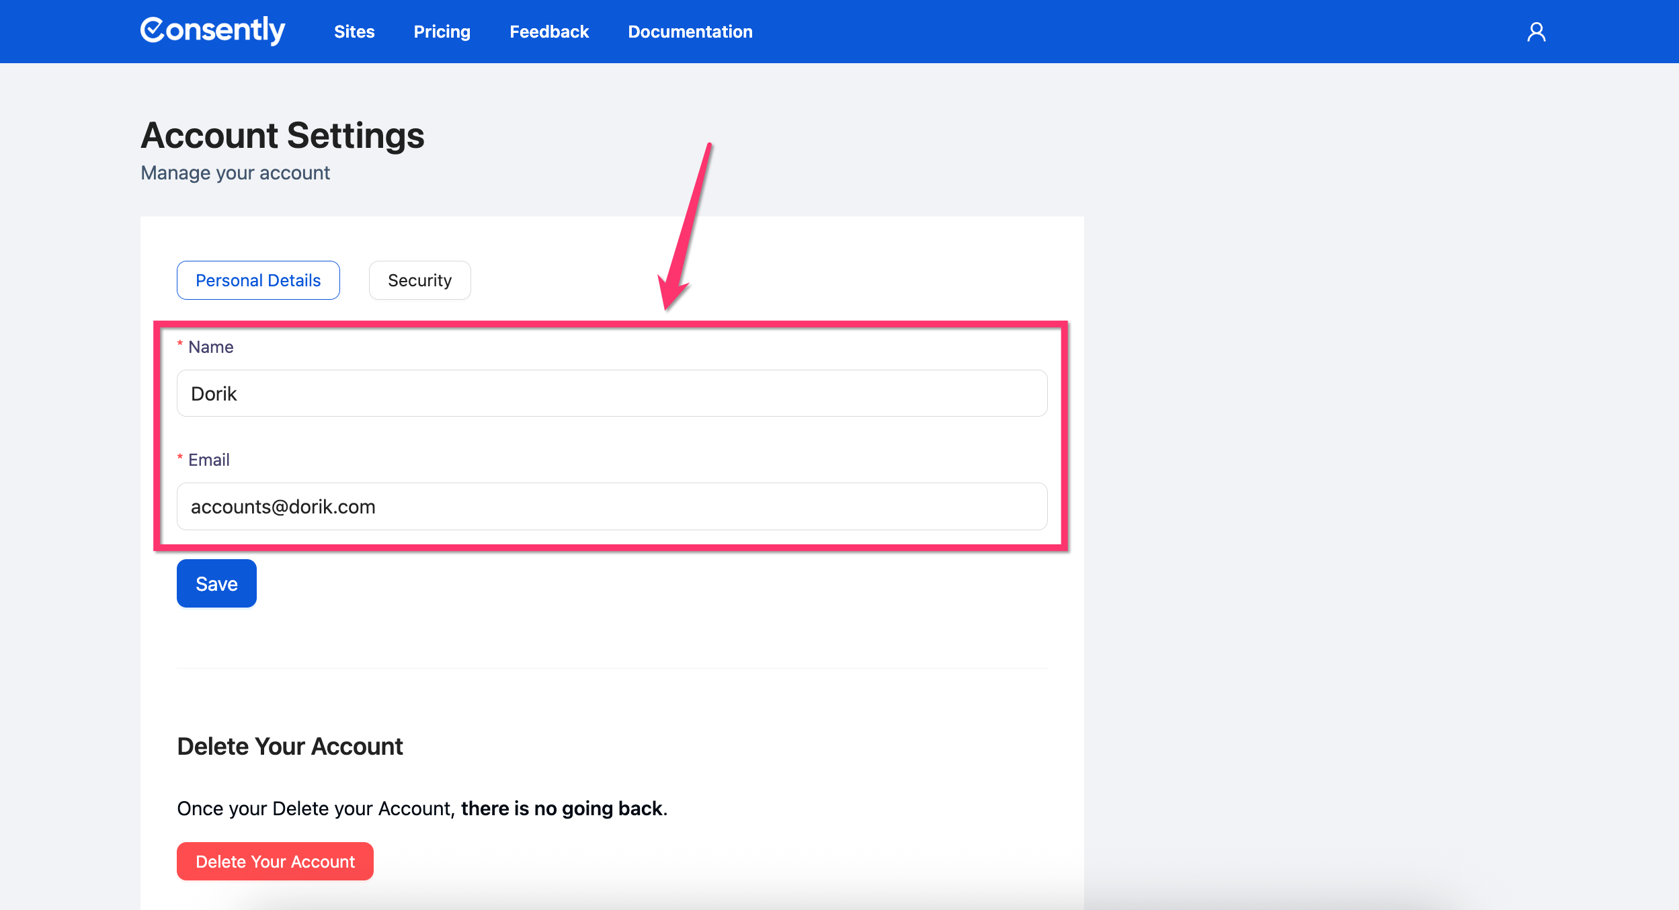This screenshot has width=1679, height=910.
Task: Switch to the Security tab
Action: pos(419,280)
